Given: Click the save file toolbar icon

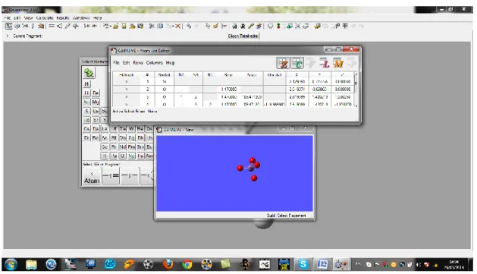Looking at the screenshot, I should tap(124, 26).
